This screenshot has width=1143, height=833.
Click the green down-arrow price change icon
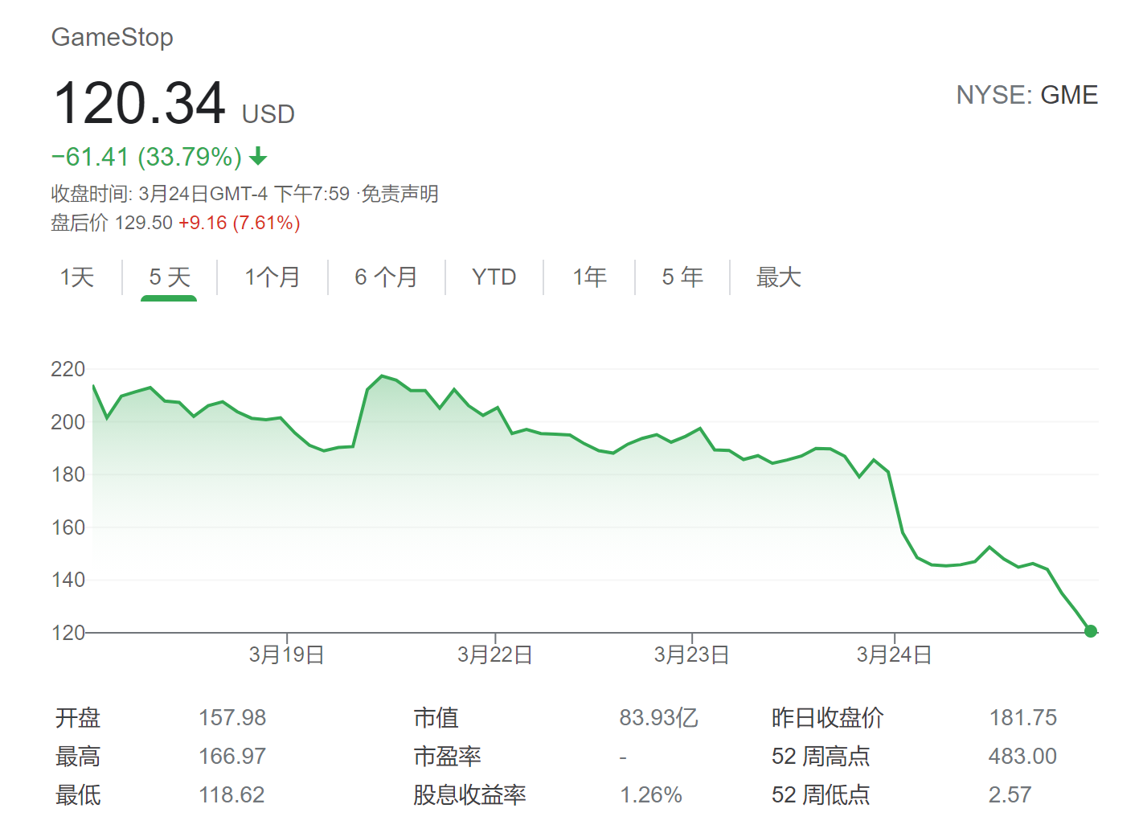pyautogui.click(x=258, y=156)
